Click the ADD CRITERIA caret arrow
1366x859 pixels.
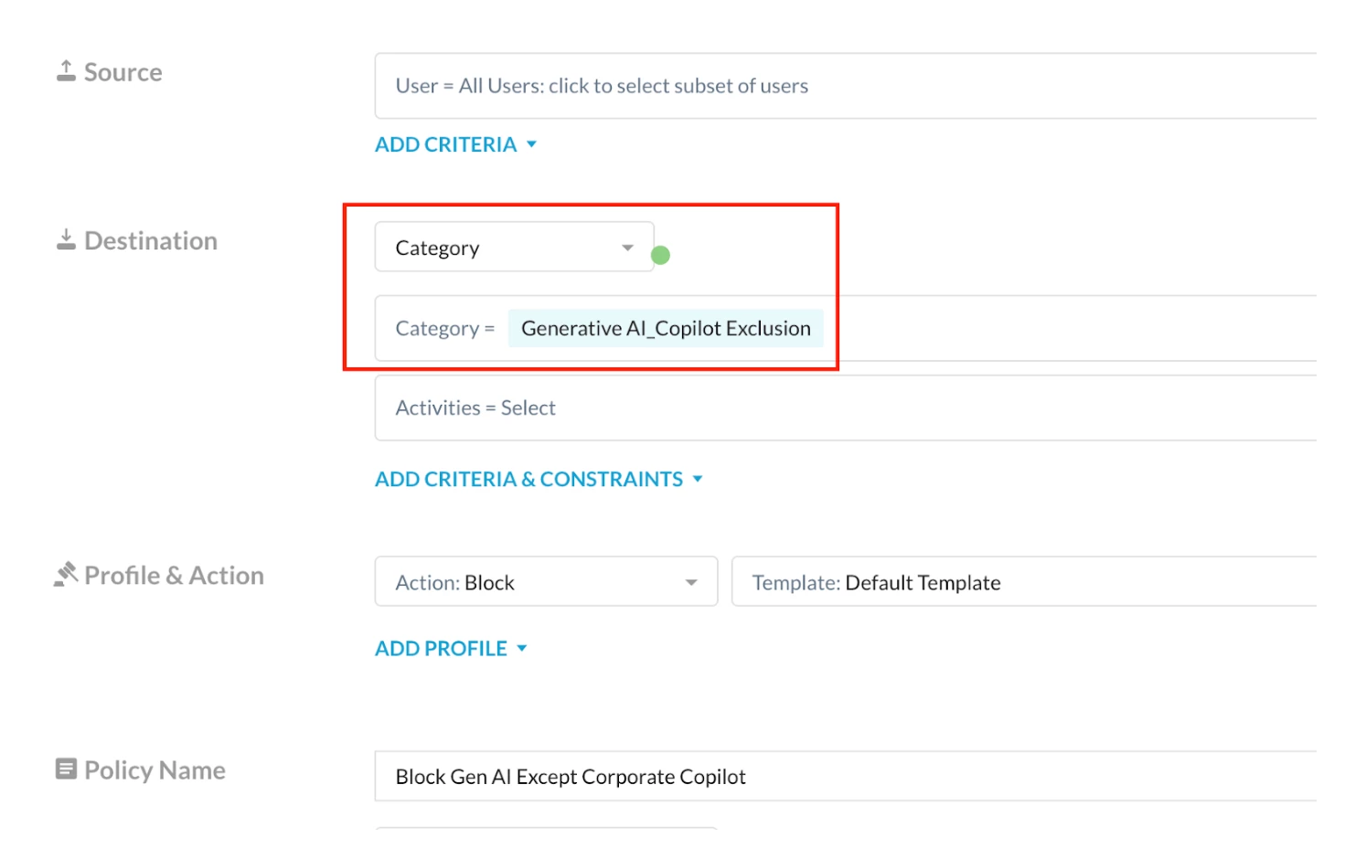(532, 144)
